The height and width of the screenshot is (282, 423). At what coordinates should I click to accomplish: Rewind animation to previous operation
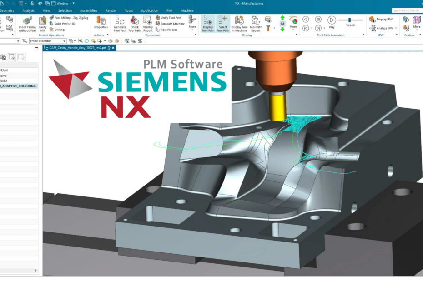click(306, 28)
